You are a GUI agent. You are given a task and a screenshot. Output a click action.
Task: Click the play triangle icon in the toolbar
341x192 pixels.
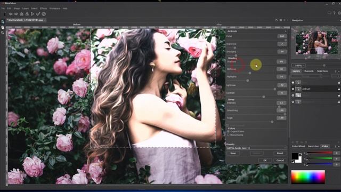(x=33, y=14)
